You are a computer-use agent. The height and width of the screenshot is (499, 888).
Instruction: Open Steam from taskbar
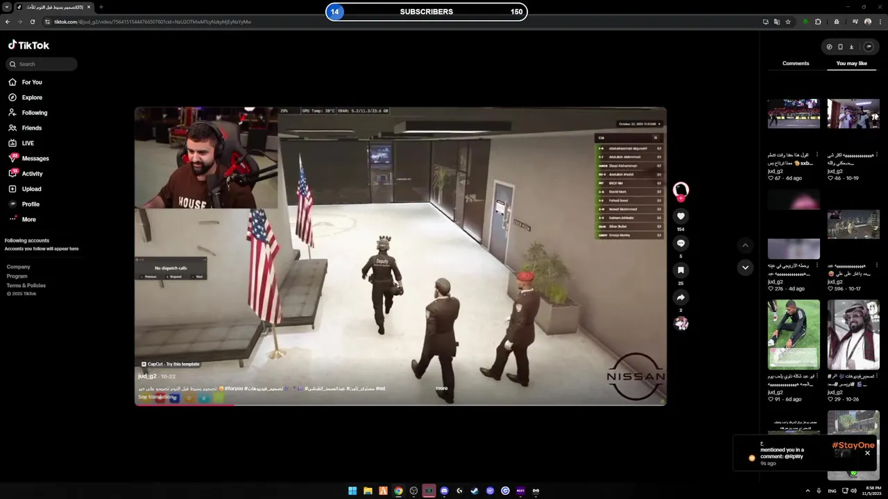point(475,491)
